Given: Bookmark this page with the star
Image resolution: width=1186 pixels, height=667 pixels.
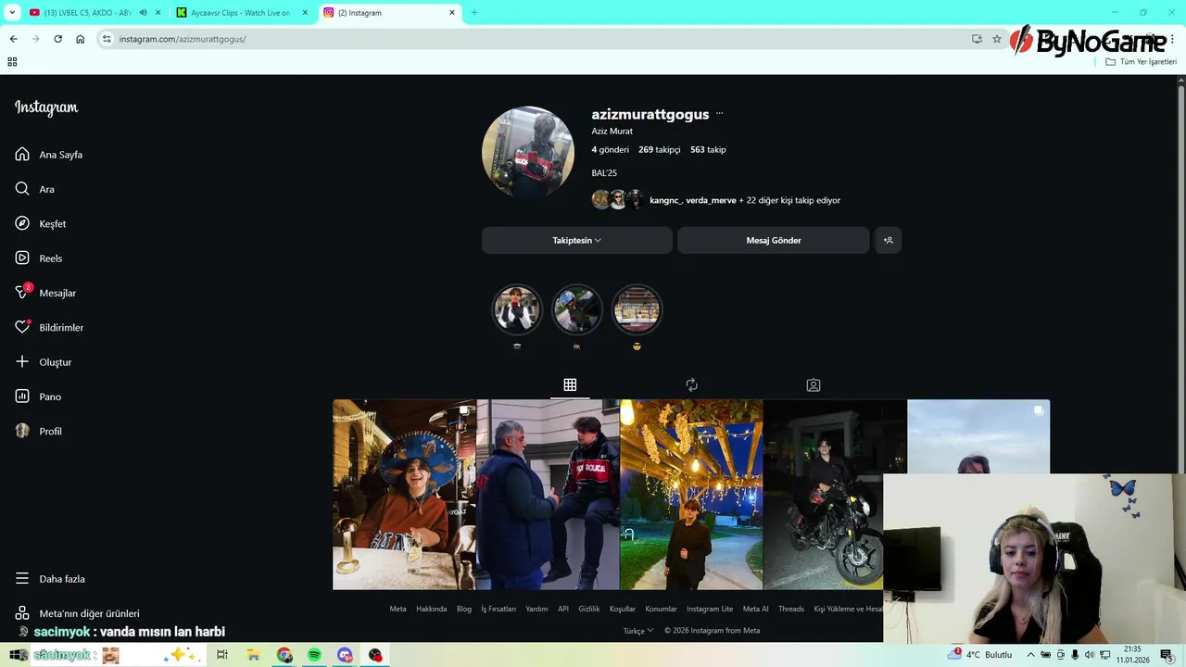Looking at the screenshot, I should pyautogui.click(x=997, y=39).
